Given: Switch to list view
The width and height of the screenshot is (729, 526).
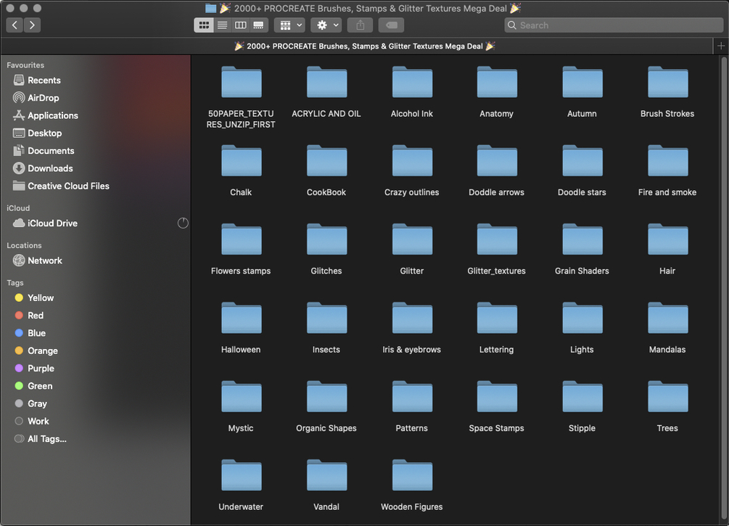Looking at the screenshot, I should point(222,25).
